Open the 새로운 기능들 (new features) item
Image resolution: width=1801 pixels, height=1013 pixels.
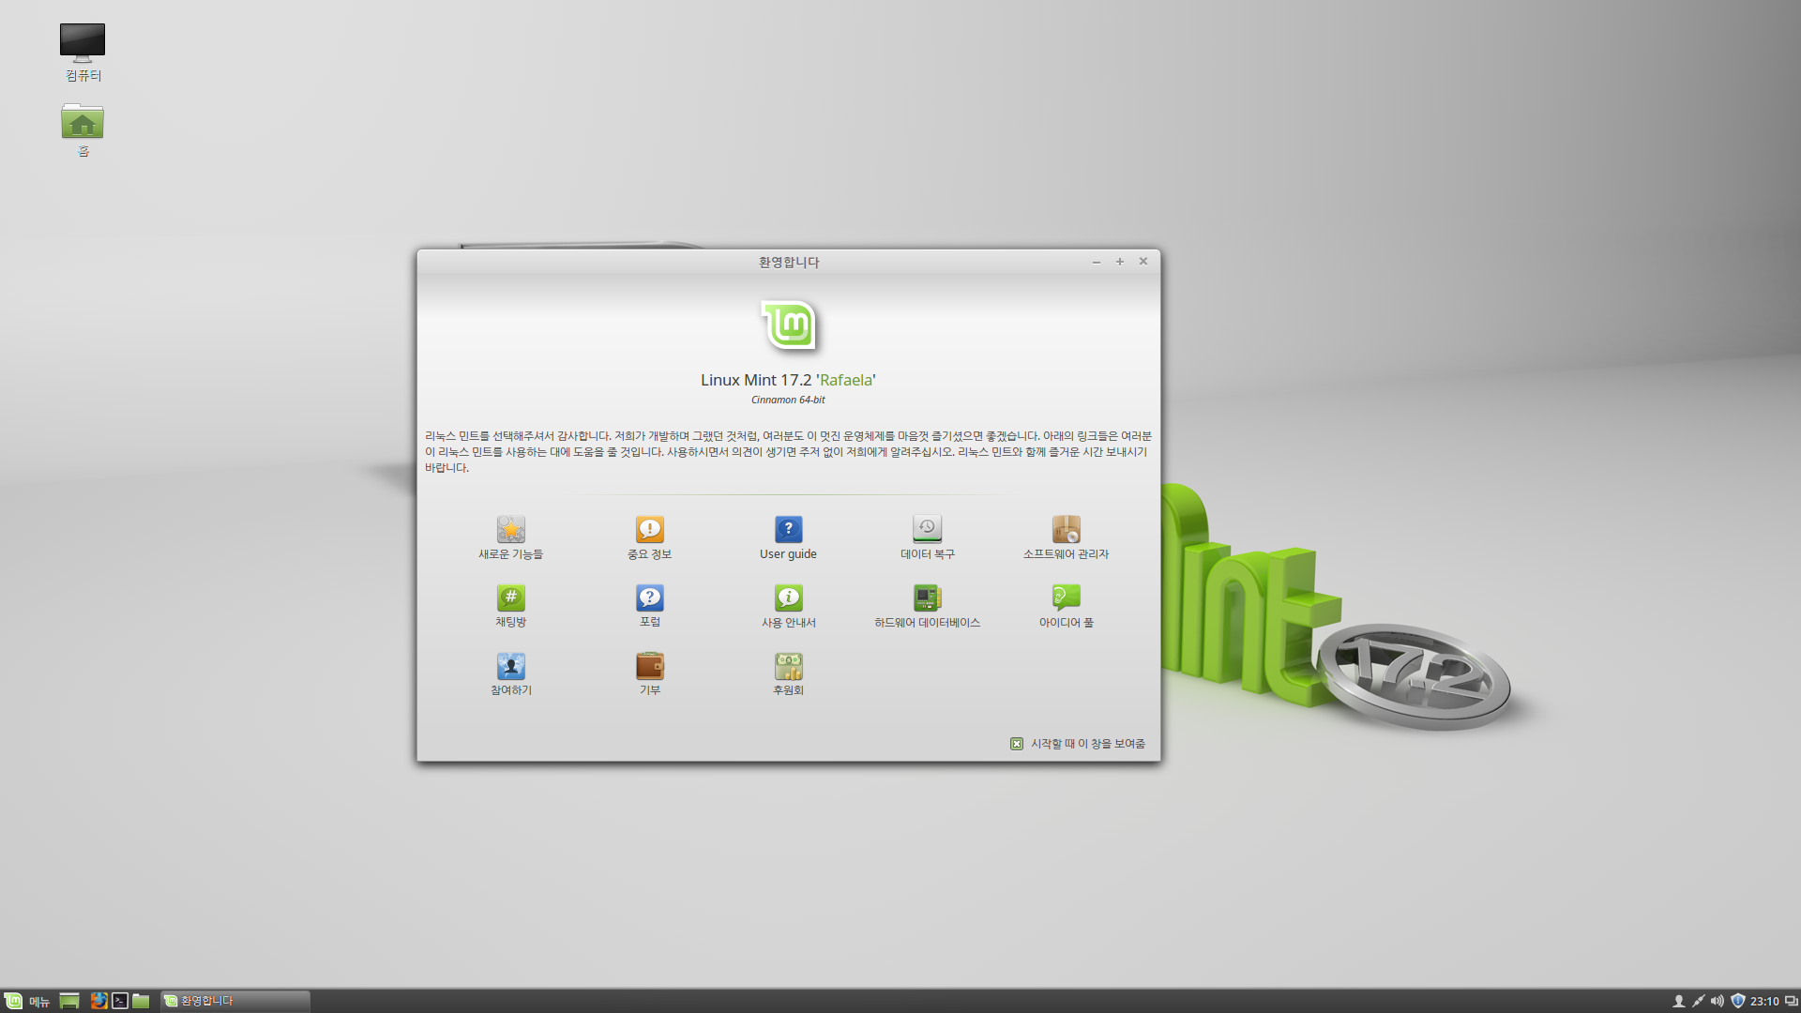(510, 538)
